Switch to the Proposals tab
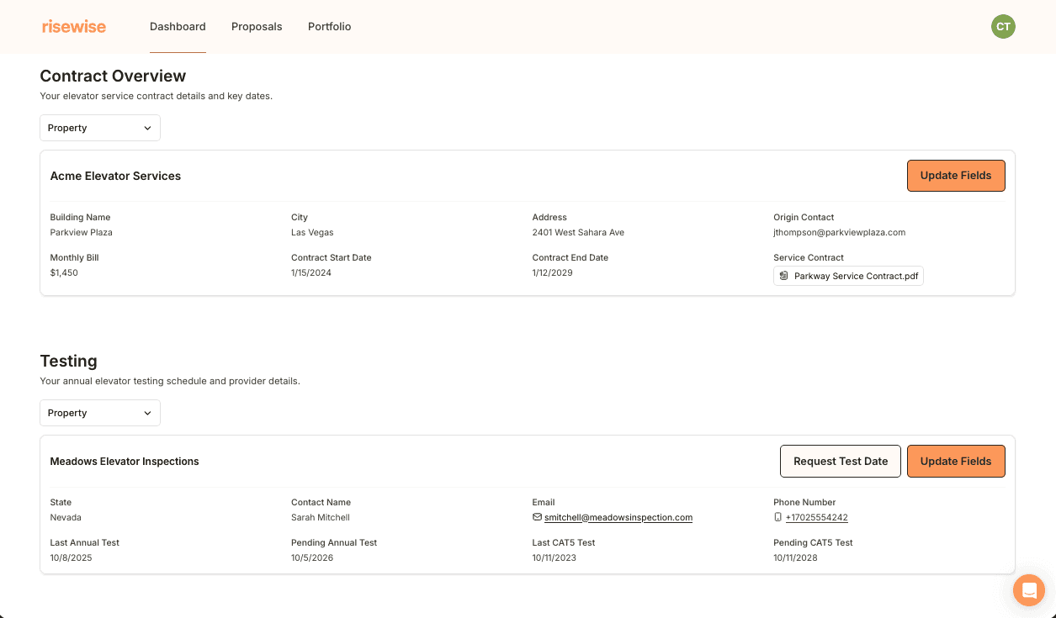Viewport: 1056px width, 618px height. (257, 26)
